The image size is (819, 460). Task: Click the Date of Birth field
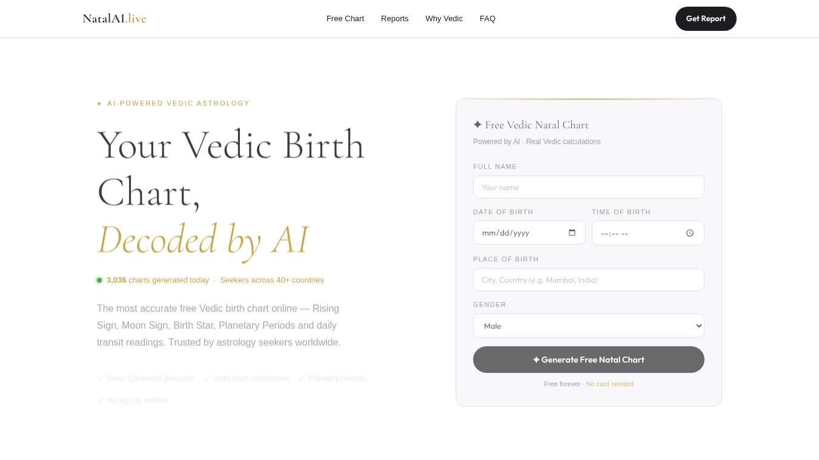tap(521, 232)
